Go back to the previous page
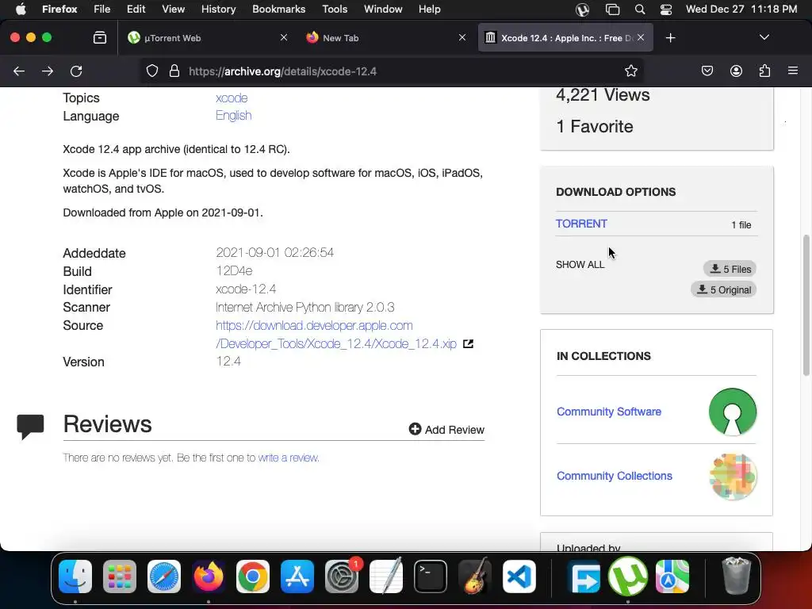 click(x=19, y=71)
